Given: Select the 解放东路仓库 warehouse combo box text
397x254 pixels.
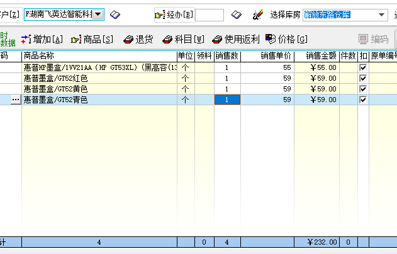Looking at the screenshot, I should coord(327,14).
